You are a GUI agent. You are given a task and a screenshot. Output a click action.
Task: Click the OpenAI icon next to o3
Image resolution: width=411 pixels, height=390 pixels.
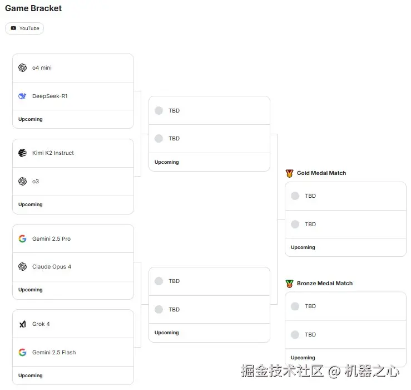23,182
